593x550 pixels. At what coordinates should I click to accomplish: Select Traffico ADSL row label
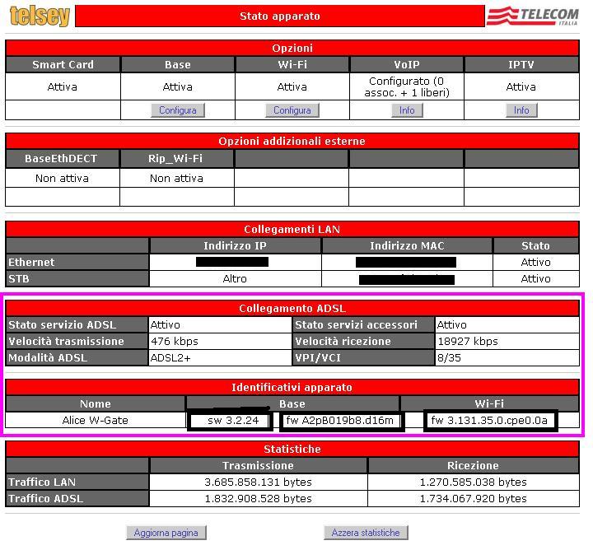tap(77, 499)
